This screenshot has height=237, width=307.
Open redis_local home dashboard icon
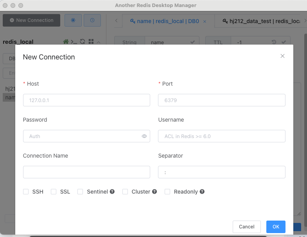click(66, 41)
